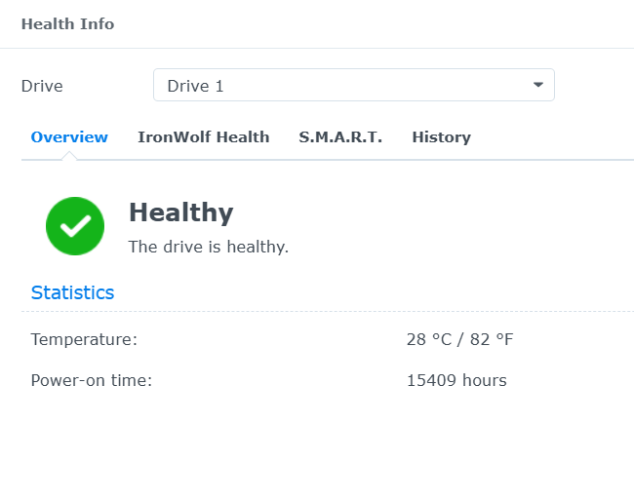Viewport: 634px width, 501px height.
Task: Show the History tab
Action: click(x=441, y=137)
